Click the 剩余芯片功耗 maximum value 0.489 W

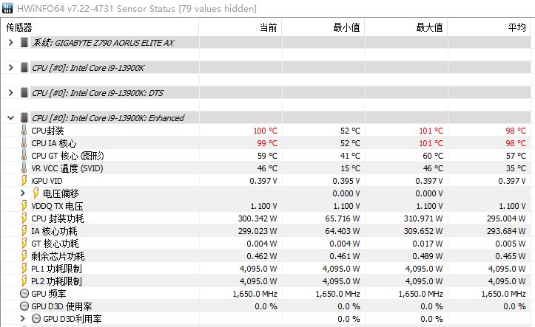tap(428, 256)
